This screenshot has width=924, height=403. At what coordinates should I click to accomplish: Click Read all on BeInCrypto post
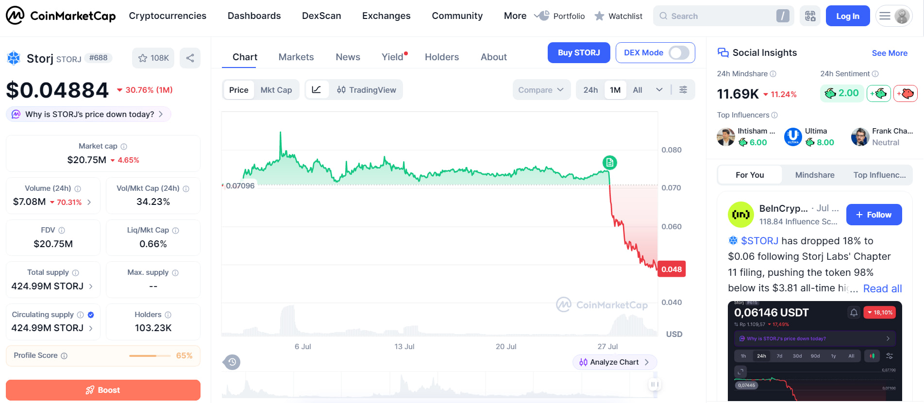tap(882, 288)
